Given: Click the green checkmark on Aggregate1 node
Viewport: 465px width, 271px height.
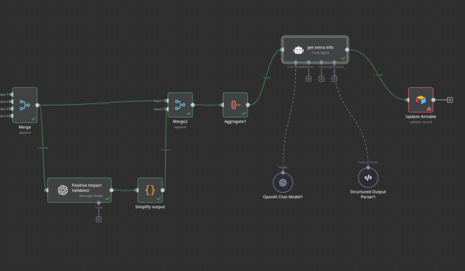Looking at the screenshot, I should [x=243, y=113].
